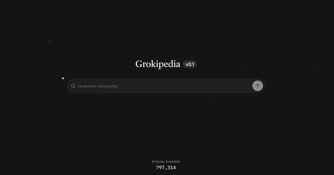334x175 pixels.
Task: Submit the search with the up-arrow button
Action: pyautogui.click(x=258, y=86)
